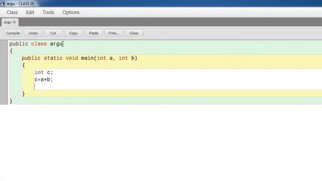Click the method's closing brace
Viewport: 322px width, 181px height.
(x=24, y=94)
